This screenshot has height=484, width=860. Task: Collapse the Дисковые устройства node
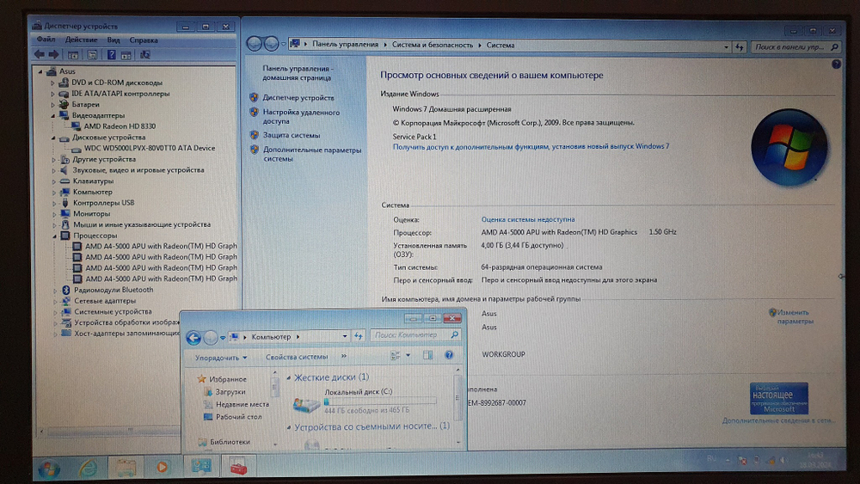click(x=53, y=138)
